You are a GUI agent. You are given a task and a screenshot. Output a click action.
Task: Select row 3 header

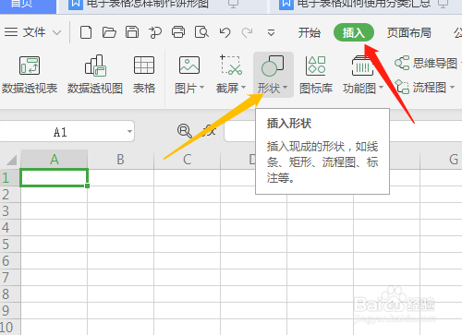[x=10, y=210]
